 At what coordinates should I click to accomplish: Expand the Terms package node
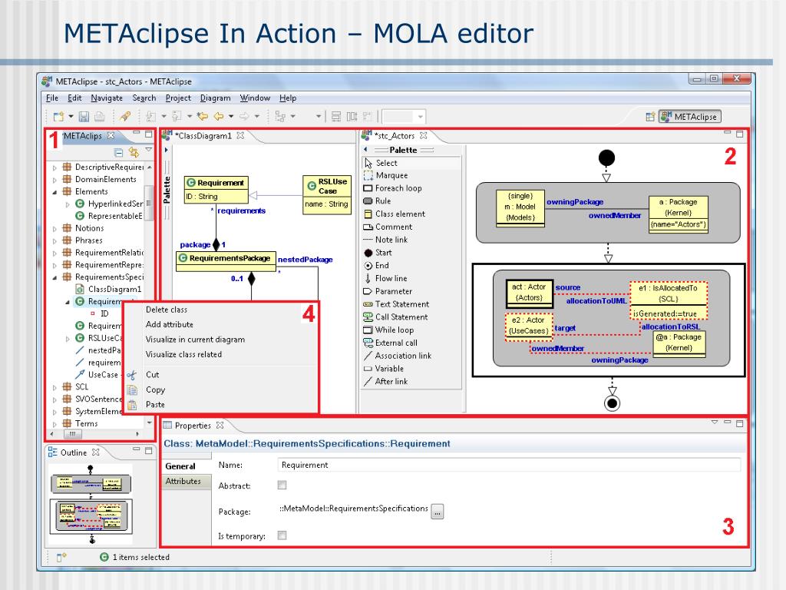coord(54,424)
